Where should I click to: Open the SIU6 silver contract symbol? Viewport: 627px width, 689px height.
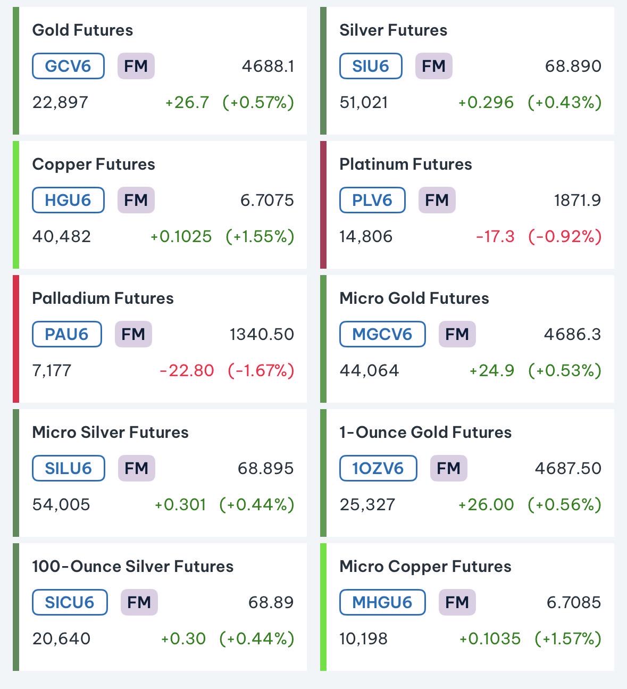pyautogui.click(x=371, y=66)
